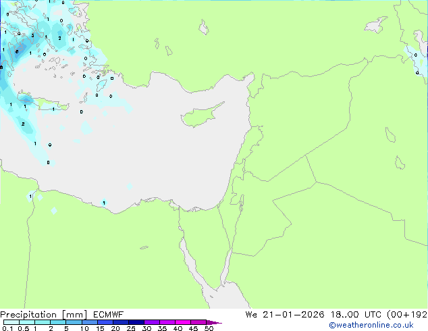The width and height of the screenshot is (428, 331).
Task: Click the 35–40 mm legend color swatch
Action: click(167, 322)
